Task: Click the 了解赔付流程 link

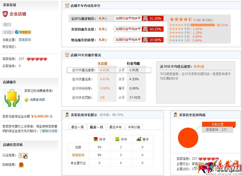Action: 48,131
